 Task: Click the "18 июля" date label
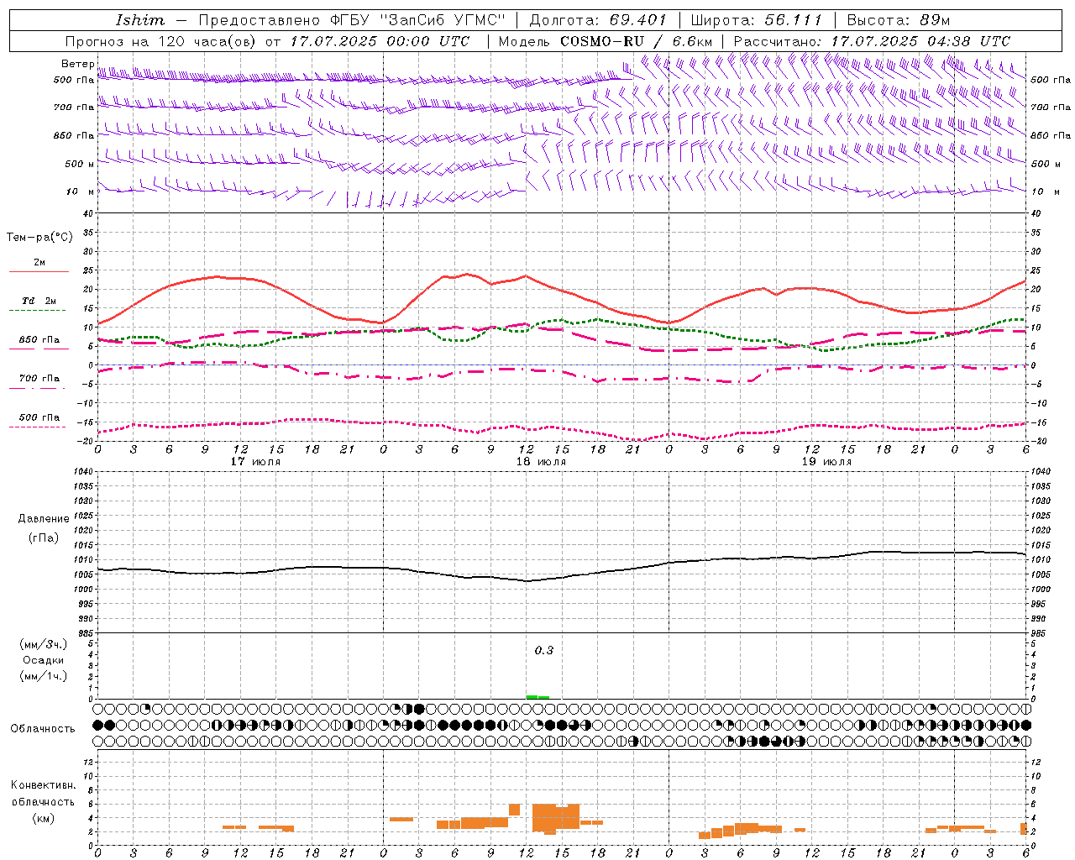pyautogui.click(x=541, y=462)
